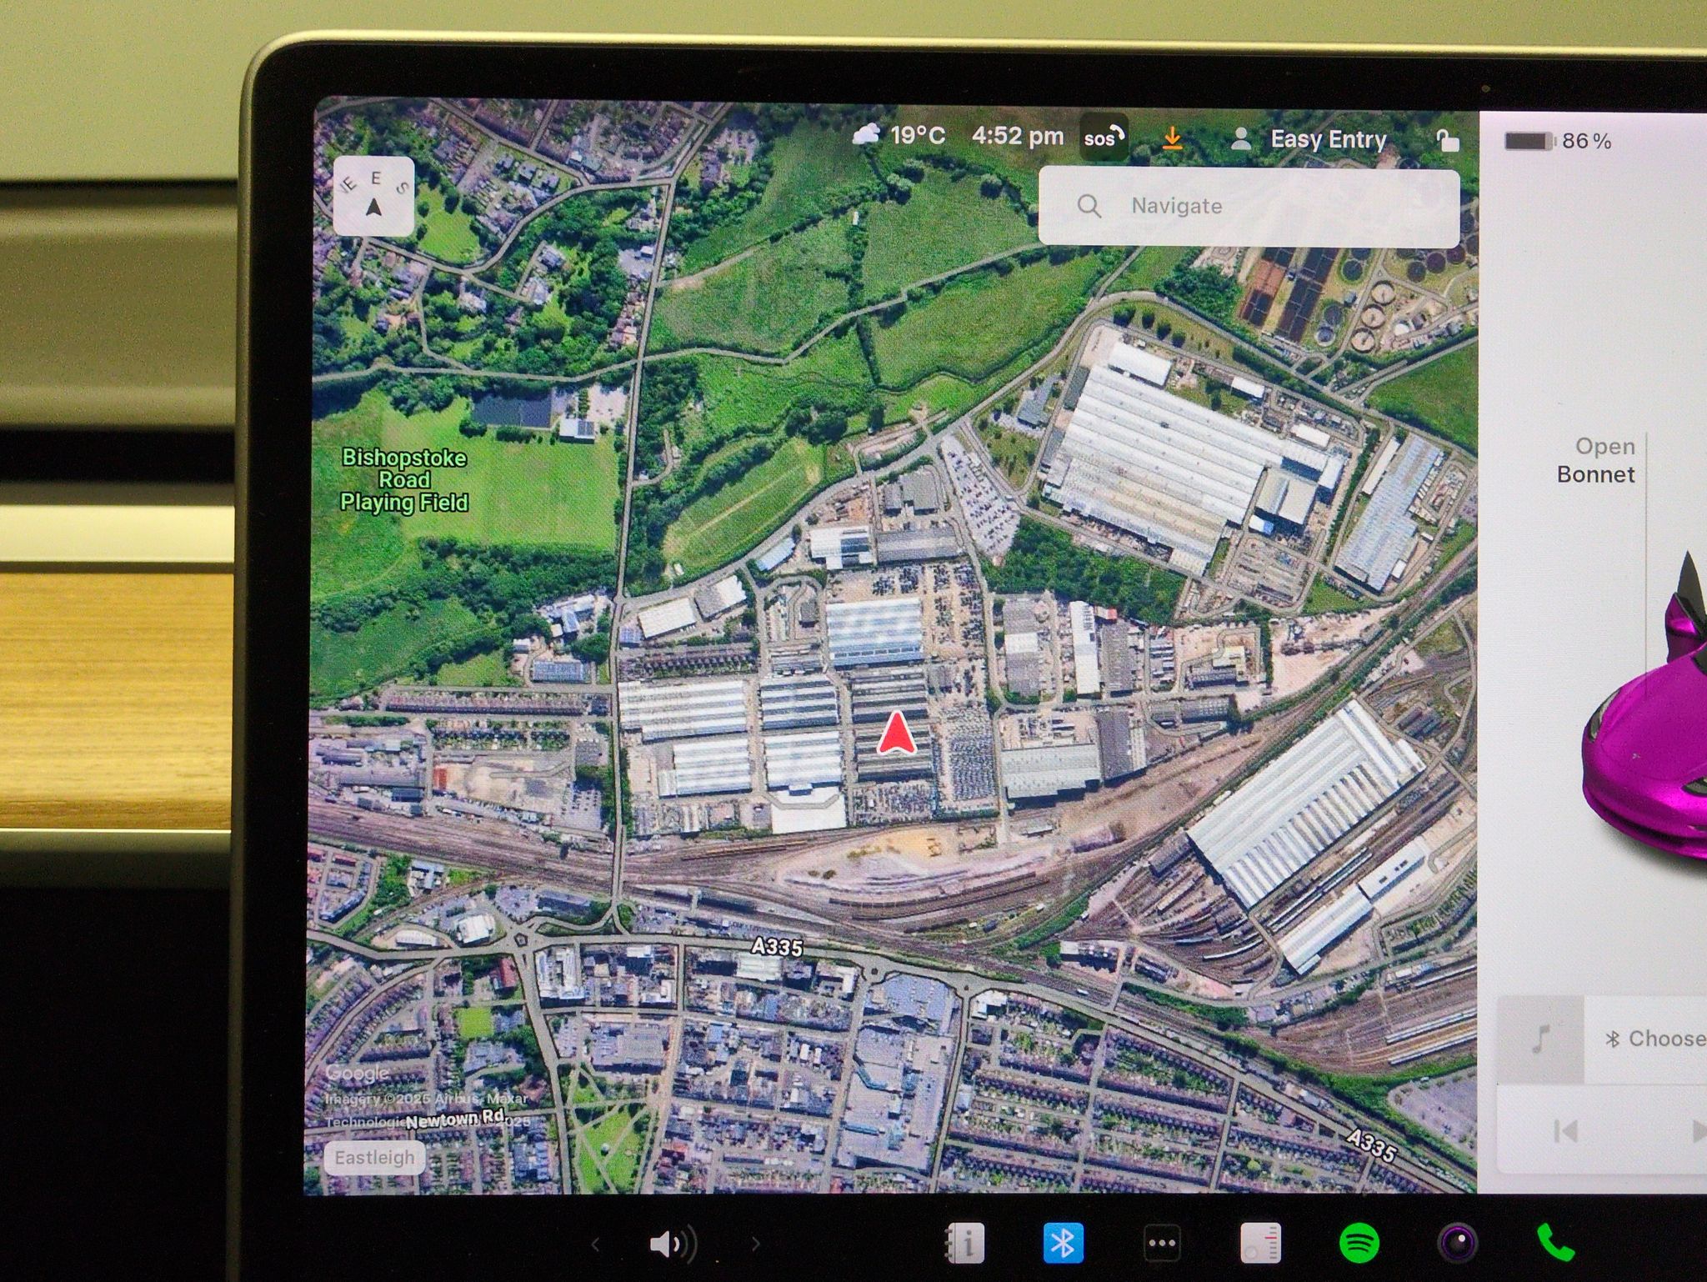Image resolution: width=1707 pixels, height=1282 pixels.
Task: Toggle map orientation via compass button
Action: [373, 197]
